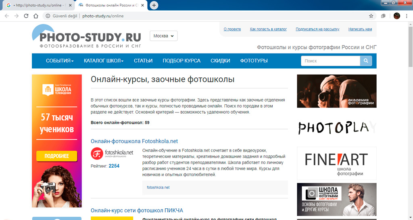
Task: Open Онлайн-фотошкола Fotoshkola.net heading link
Action: point(134,141)
